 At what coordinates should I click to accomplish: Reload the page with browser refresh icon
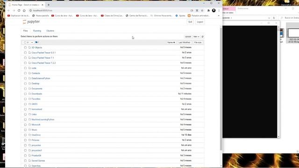(19, 10)
